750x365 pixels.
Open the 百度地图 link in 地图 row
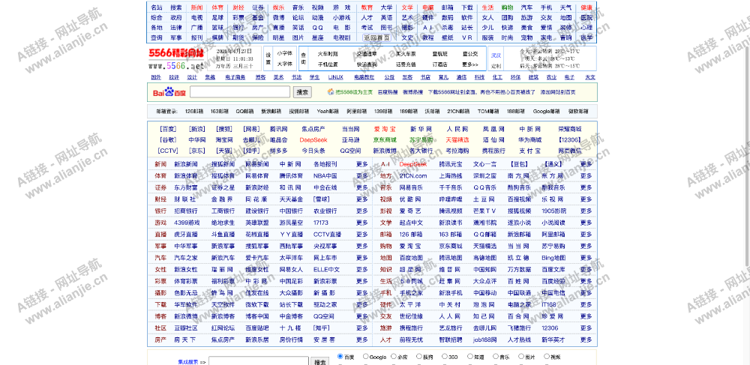(411, 258)
